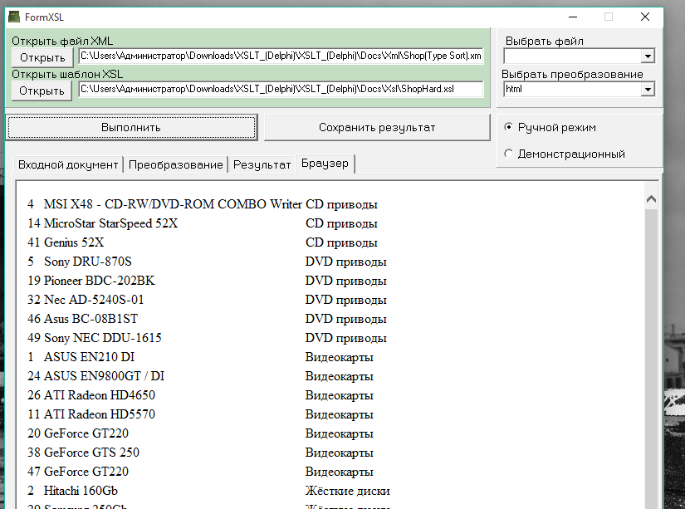Click row MicroStar StarSpeed 52X

click(x=203, y=223)
